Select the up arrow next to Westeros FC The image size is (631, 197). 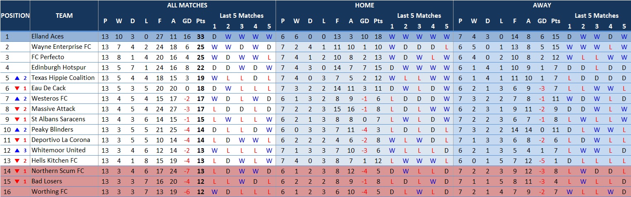click(17, 98)
